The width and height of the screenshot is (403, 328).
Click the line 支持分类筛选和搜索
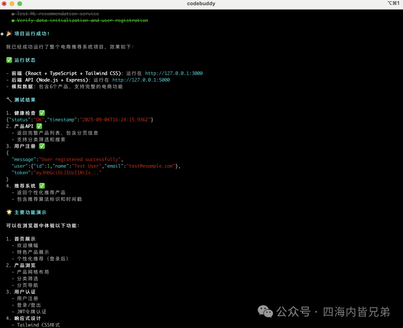38,140
